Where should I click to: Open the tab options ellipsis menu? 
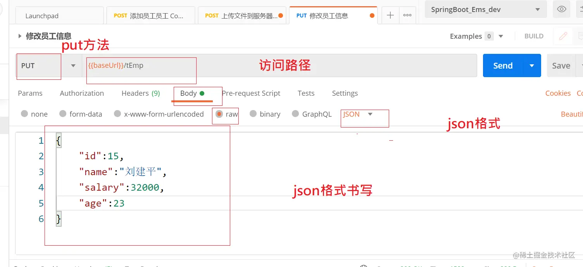click(407, 16)
